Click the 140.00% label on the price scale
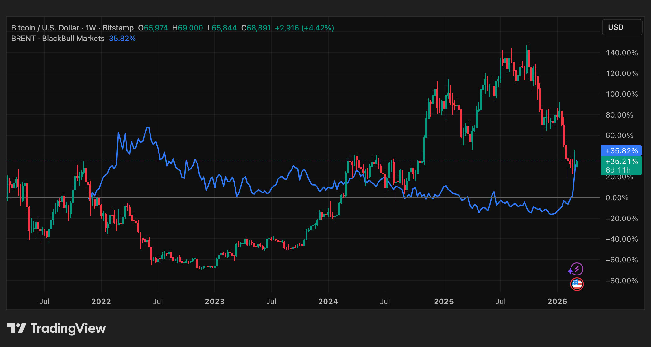 [621, 53]
